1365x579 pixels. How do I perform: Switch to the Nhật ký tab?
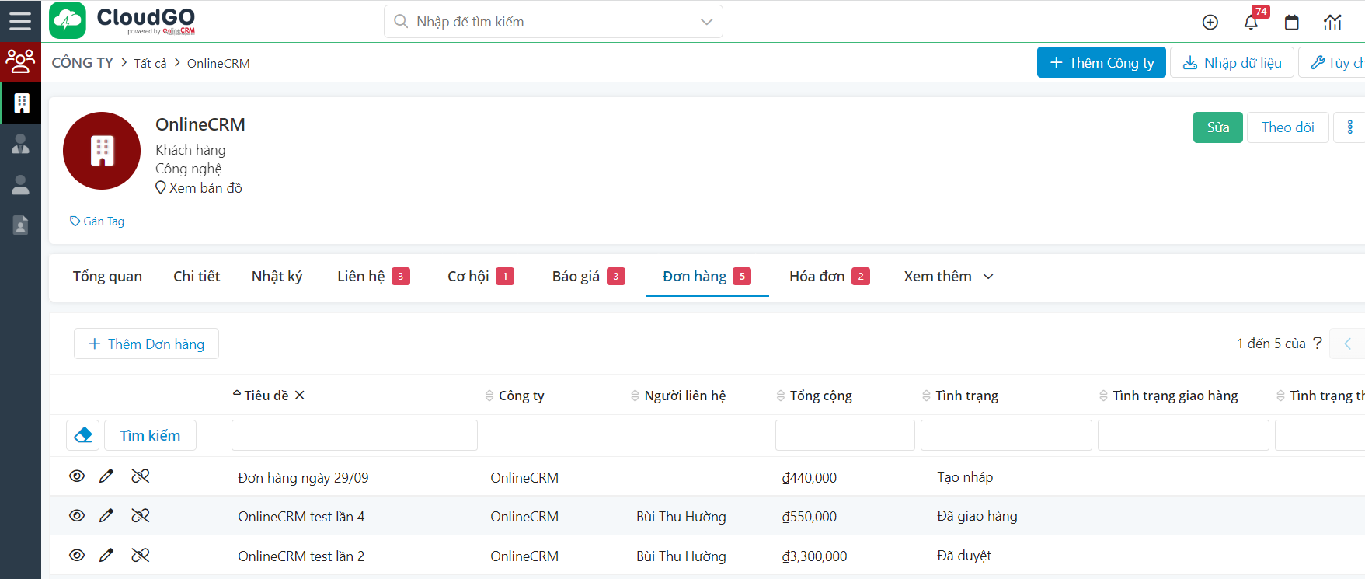277,277
